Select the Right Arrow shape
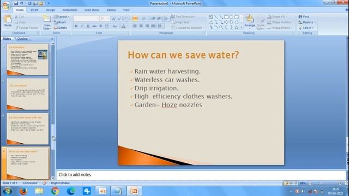Image resolution: width=349 pixels, height=196 pixels. 226,22
